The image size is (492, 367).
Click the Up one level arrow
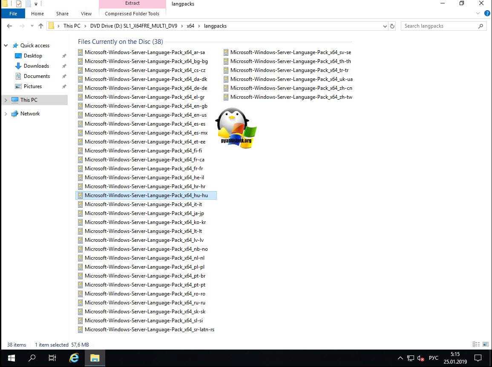(41, 26)
